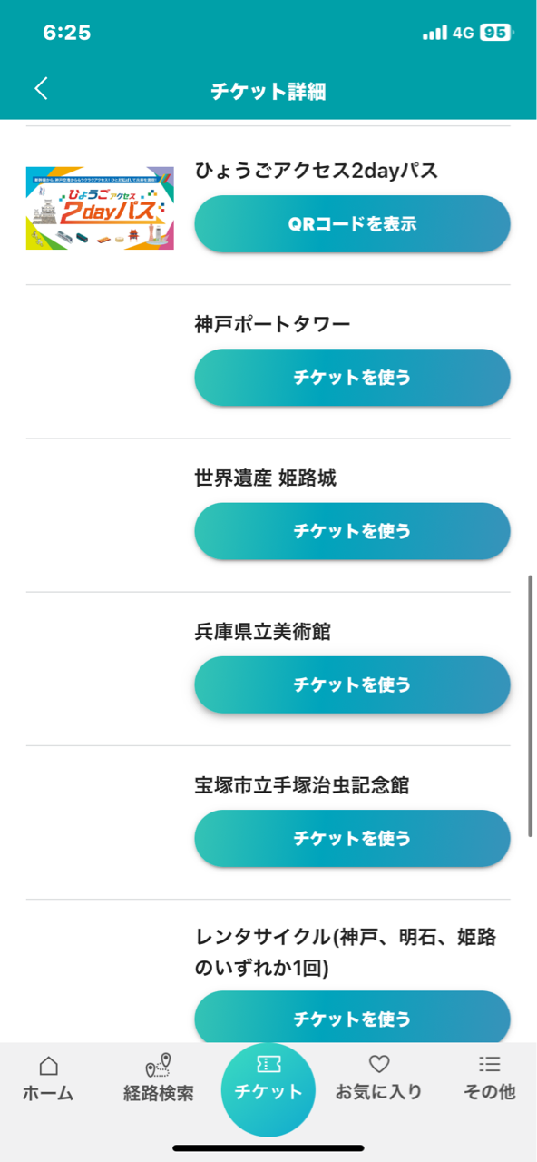
Task: Switch to the ホーム tab label
Action: 48,1092
